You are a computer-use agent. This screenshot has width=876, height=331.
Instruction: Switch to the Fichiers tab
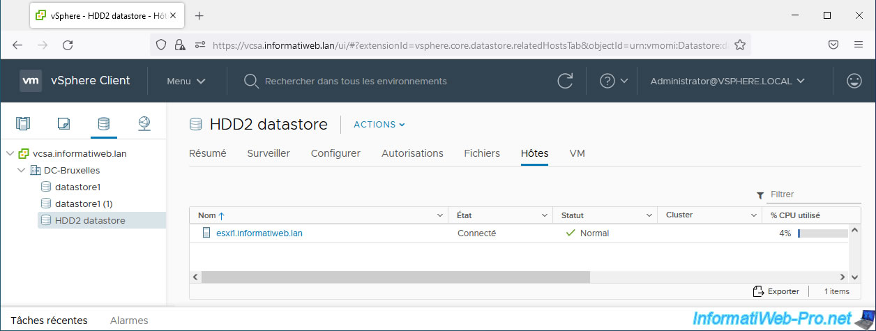point(482,153)
